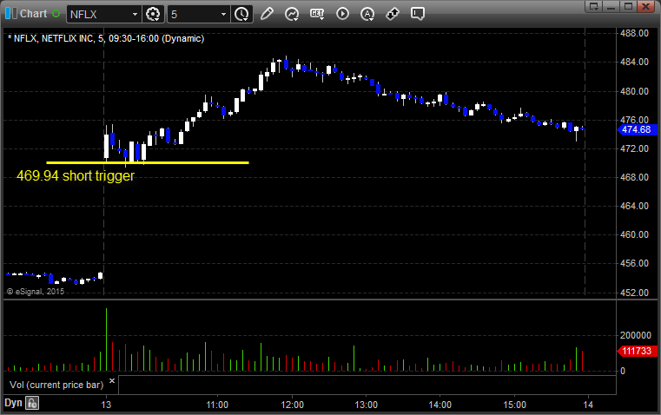Click the 460.00 price axis label

634,234
